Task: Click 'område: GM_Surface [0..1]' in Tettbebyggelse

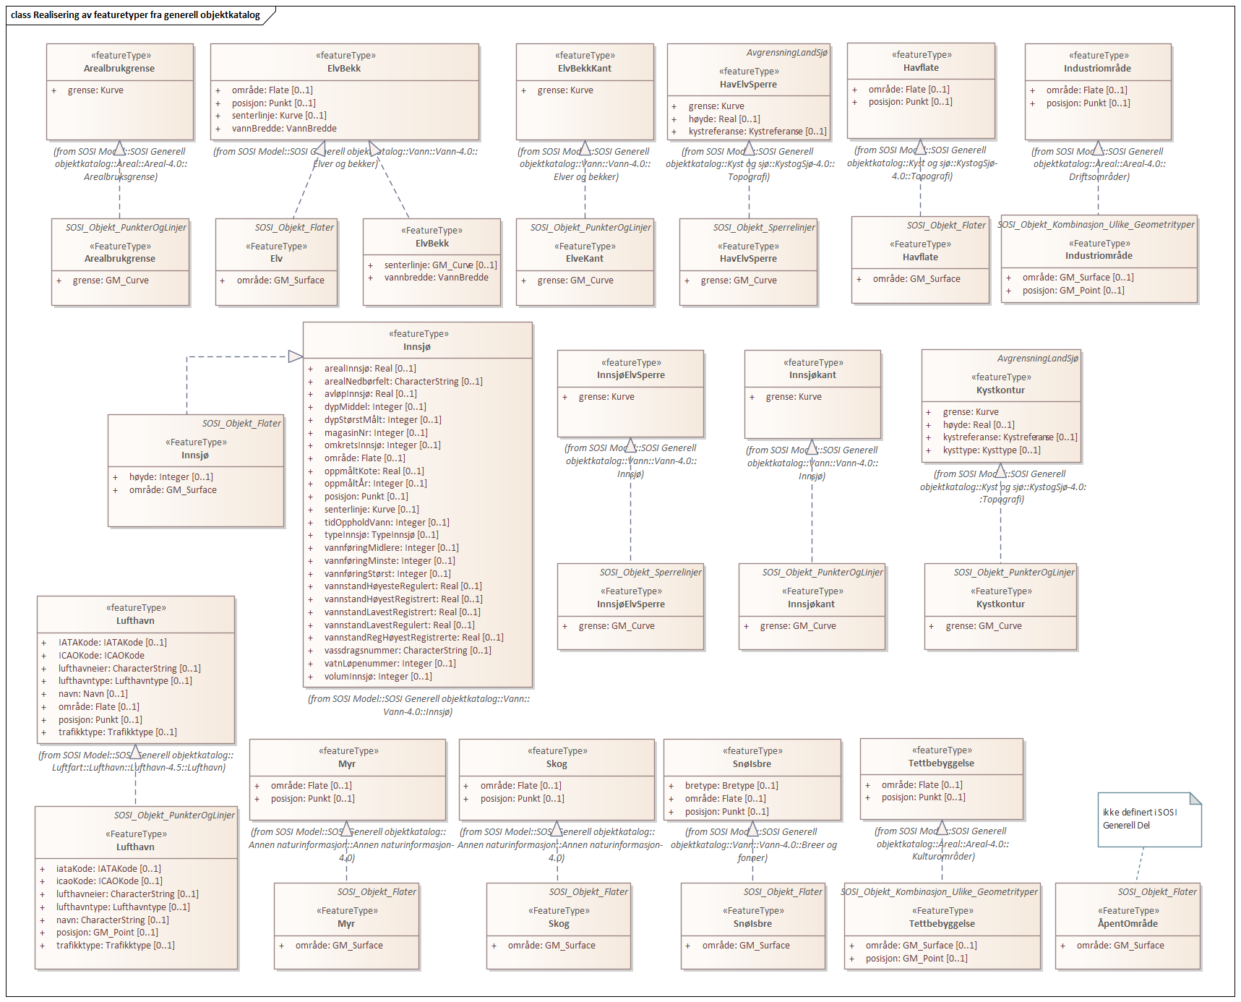Action: tap(921, 945)
